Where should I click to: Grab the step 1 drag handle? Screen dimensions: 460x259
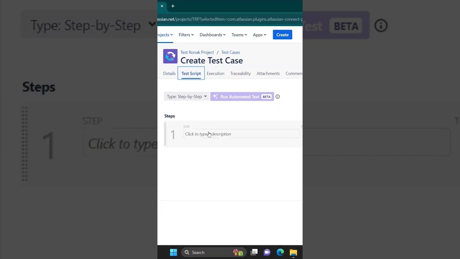pyautogui.click(x=165, y=134)
